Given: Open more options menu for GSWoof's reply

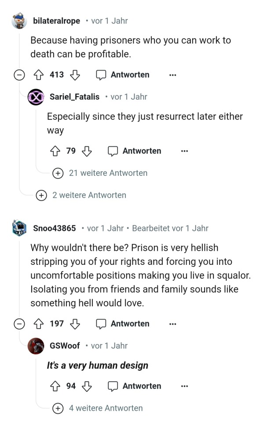Looking at the screenshot, I should pyautogui.click(x=184, y=386).
